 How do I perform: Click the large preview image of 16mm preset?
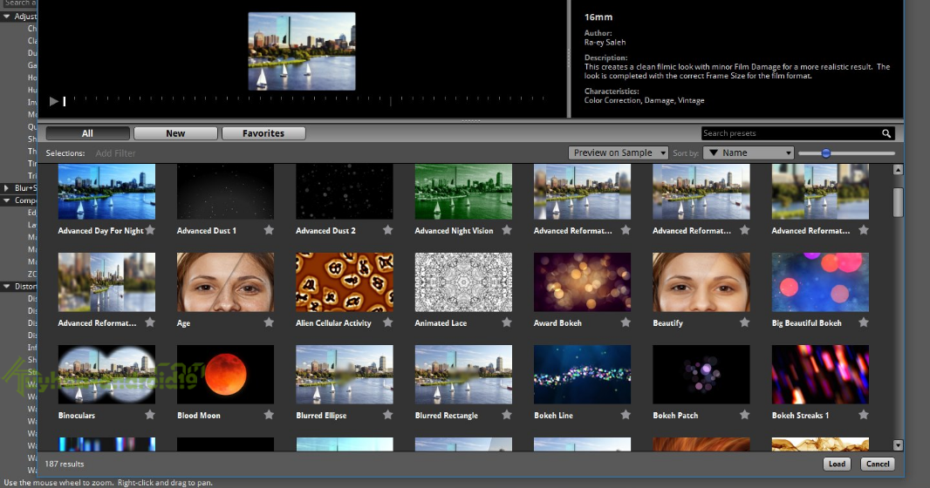[302, 51]
